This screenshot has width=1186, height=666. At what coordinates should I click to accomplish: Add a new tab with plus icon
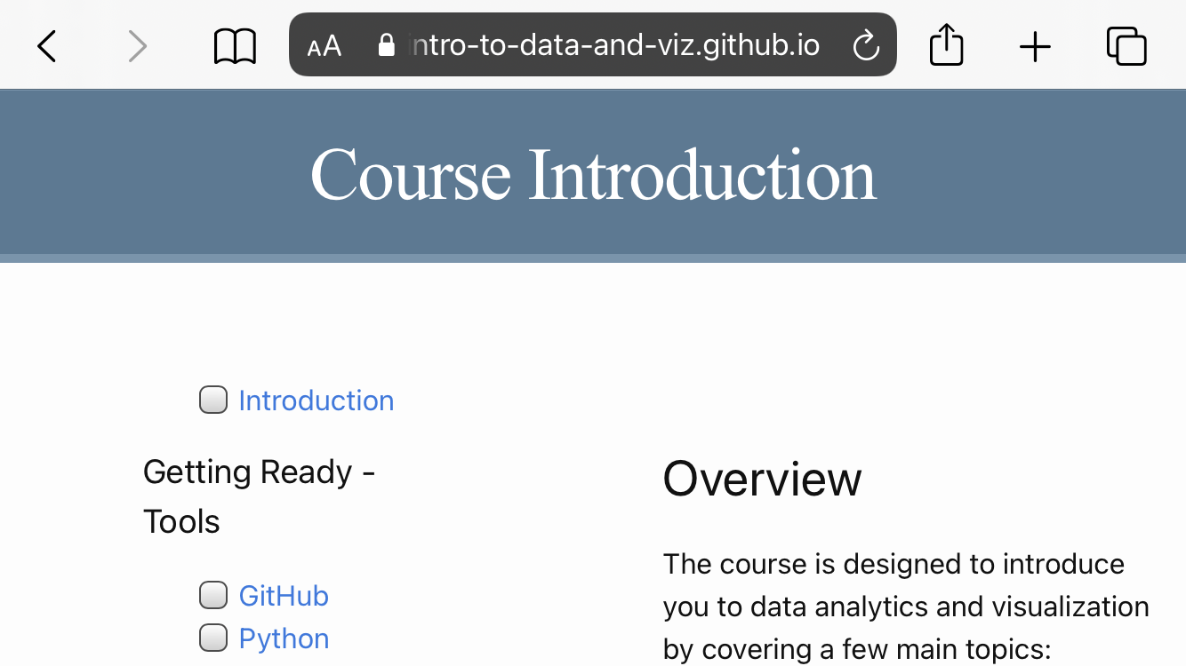click(x=1035, y=46)
